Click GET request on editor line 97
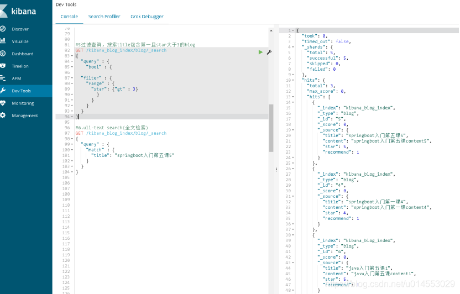 pyautogui.click(x=121, y=133)
